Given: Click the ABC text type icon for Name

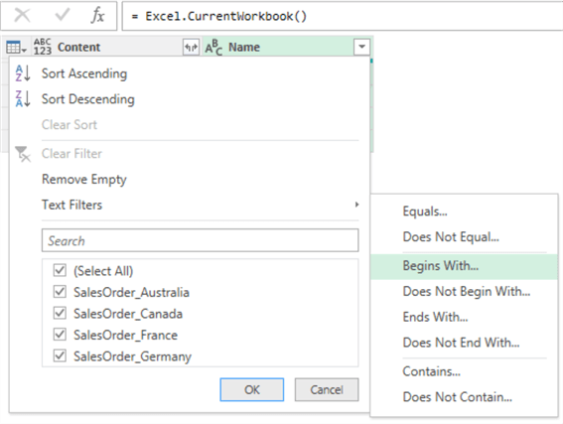Looking at the screenshot, I should 213,47.
